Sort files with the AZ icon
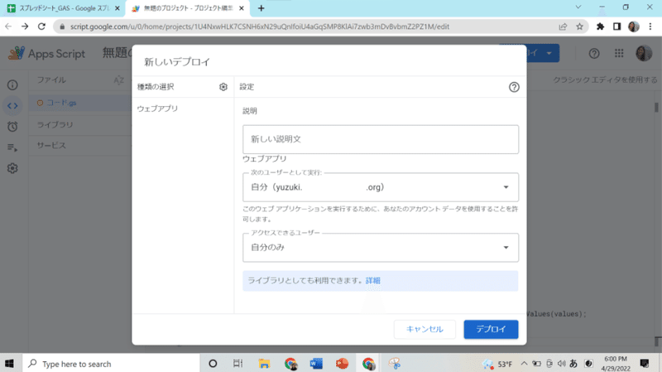The height and width of the screenshot is (372, 662). pos(118,80)
